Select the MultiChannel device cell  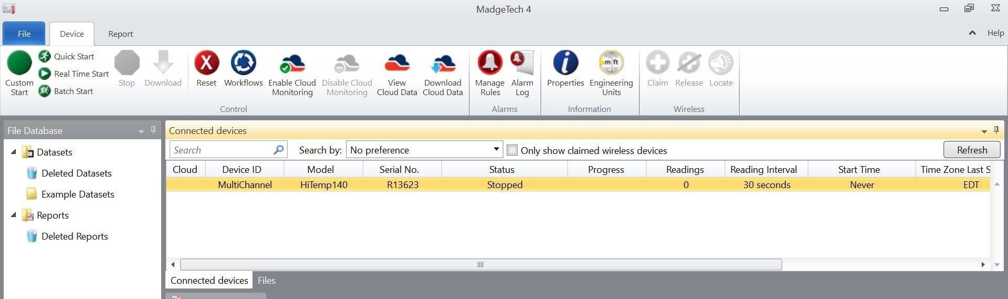click(245, 184)
